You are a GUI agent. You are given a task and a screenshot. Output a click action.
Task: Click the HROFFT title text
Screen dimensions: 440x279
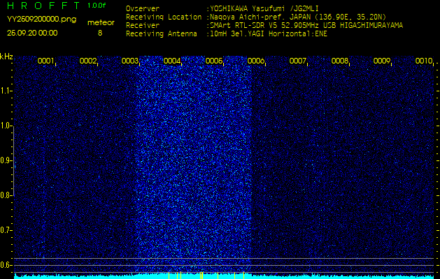coord(43,6)
